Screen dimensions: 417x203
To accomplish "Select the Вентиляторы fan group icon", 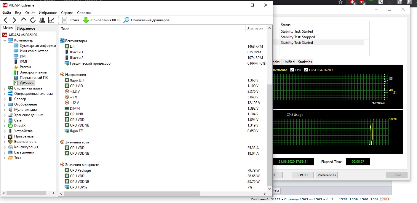I will coord(62,41).
